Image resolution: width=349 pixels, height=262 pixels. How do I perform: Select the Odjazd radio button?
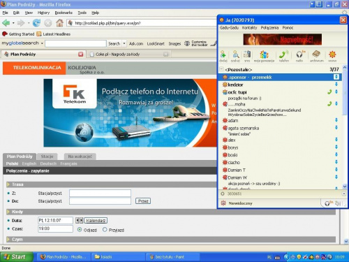coord(80,230)
